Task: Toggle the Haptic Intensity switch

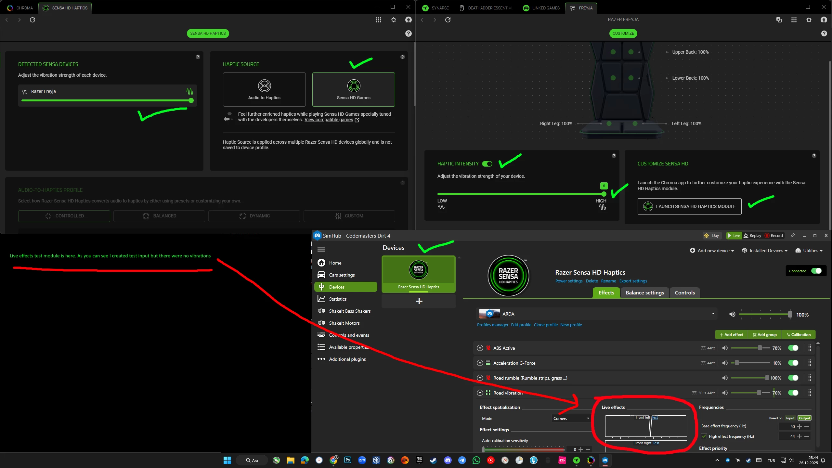Action: (487, 164)
